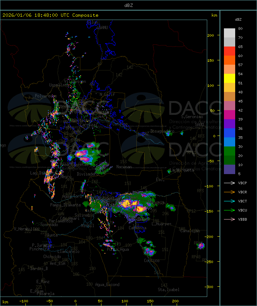Click the L.Huarpes map label

[x=161, y=224]
